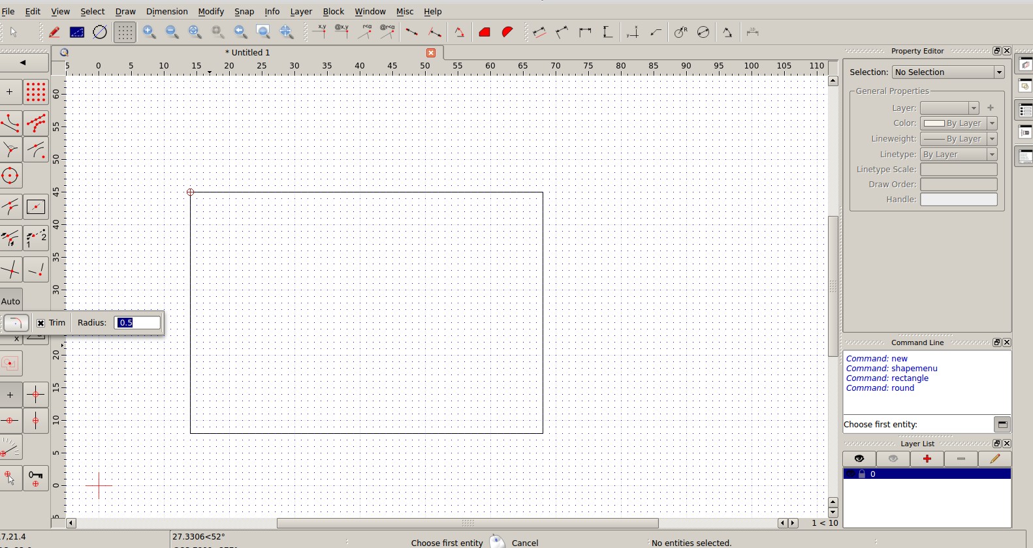
Task: Toggle the grid display button
Action: (x=125, y=32)
